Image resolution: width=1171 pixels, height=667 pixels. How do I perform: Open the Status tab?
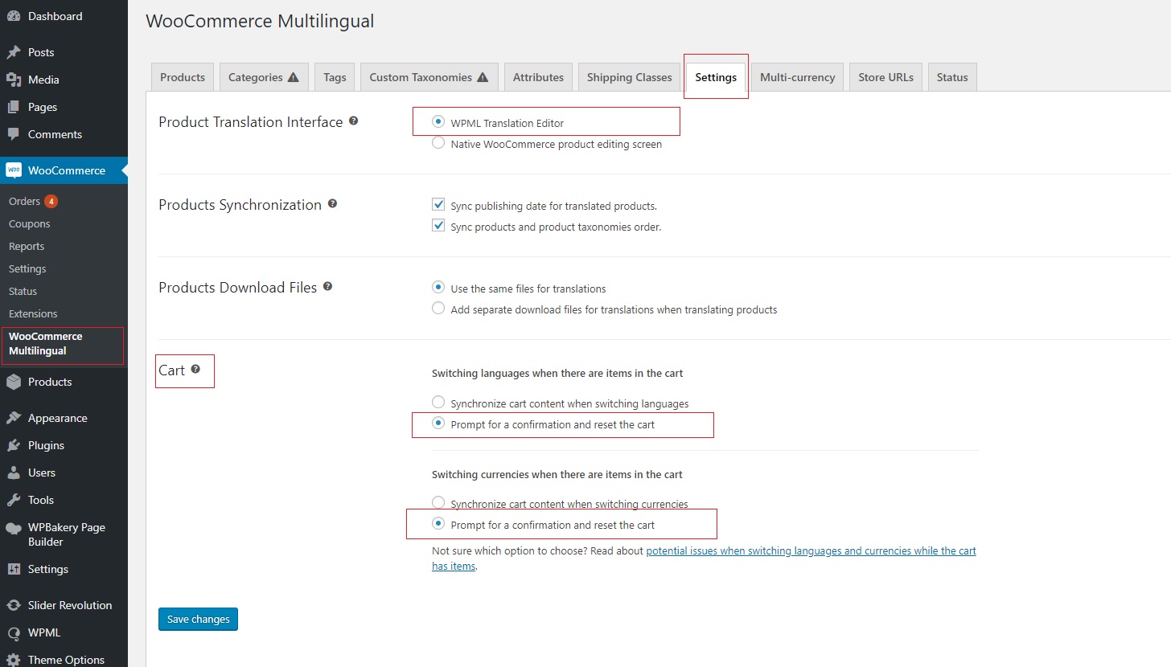[952, 77]
